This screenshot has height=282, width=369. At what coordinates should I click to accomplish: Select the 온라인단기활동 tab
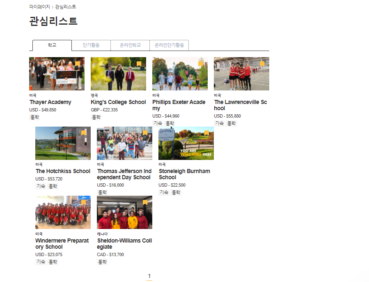point(169,45)
